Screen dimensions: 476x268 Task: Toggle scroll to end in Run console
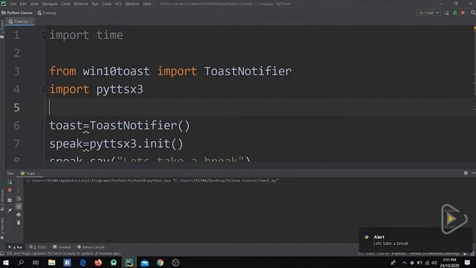click(x=19, y=207)
